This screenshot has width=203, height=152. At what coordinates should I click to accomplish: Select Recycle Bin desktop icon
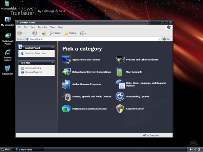click(x=7, y=70)
